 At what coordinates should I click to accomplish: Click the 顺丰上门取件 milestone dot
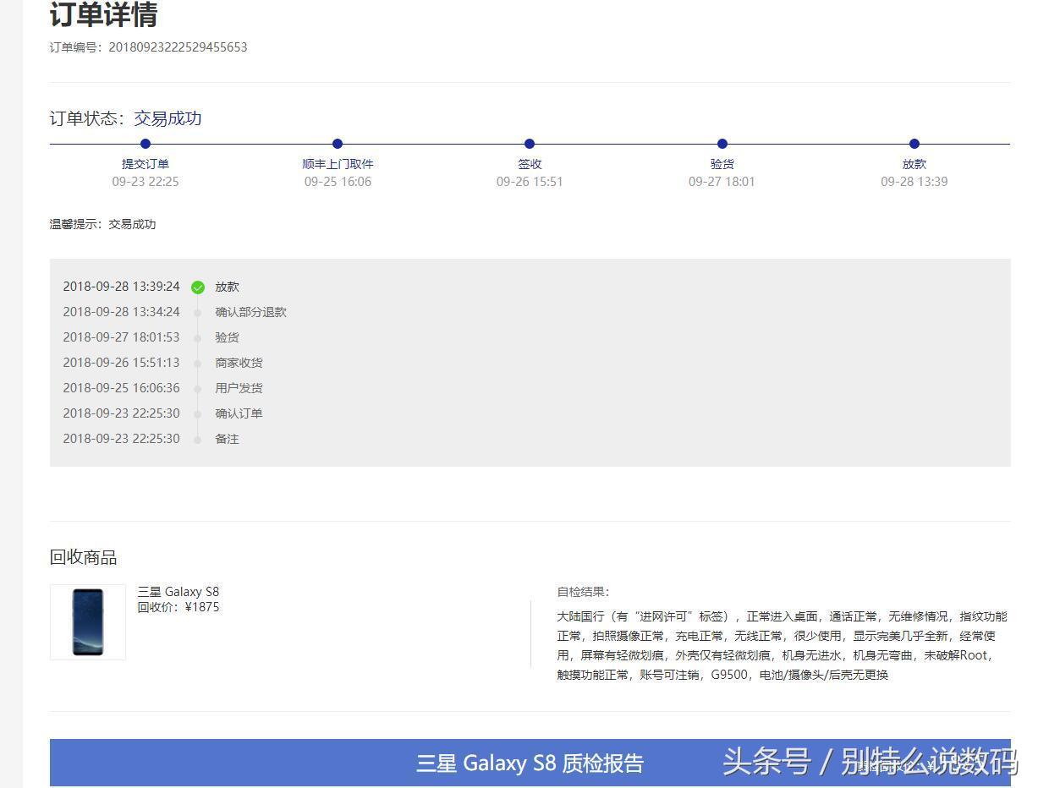337,144
